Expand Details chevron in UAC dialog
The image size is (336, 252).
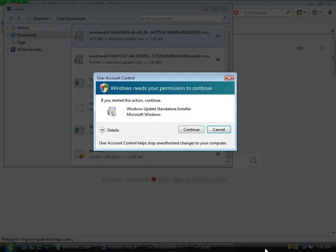[102, 130]
